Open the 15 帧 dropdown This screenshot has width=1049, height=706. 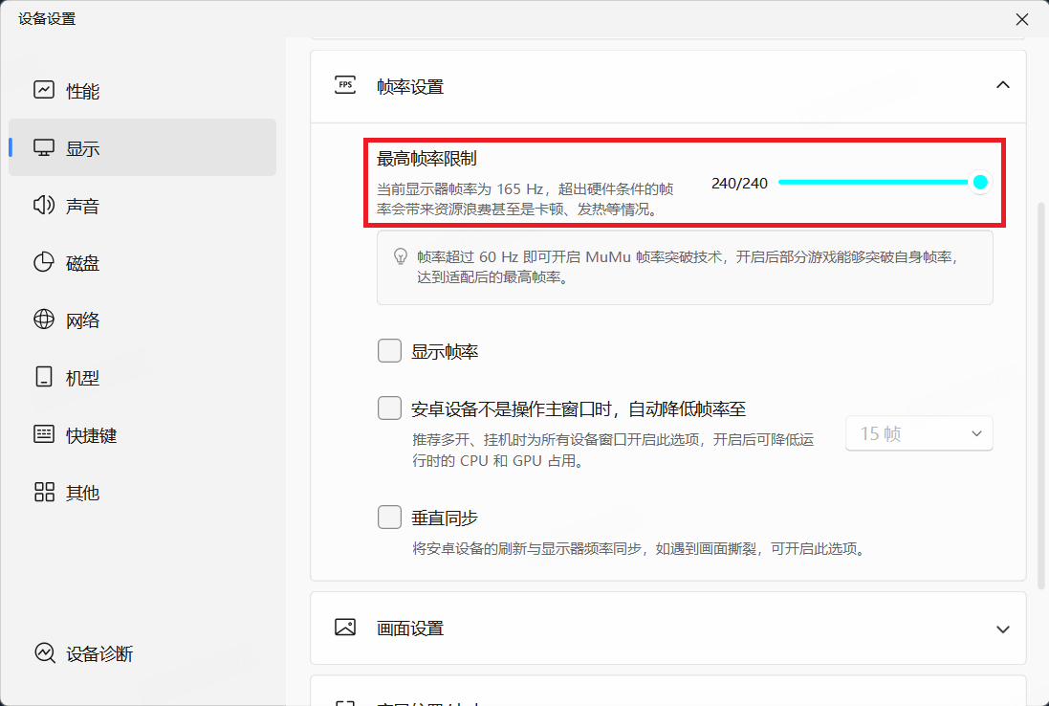[919, 433]
